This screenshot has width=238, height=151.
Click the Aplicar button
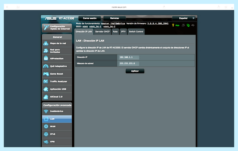pos(135,71)
